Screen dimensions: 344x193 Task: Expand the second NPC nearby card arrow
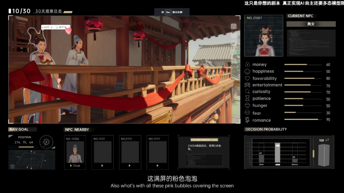[102, 166]
